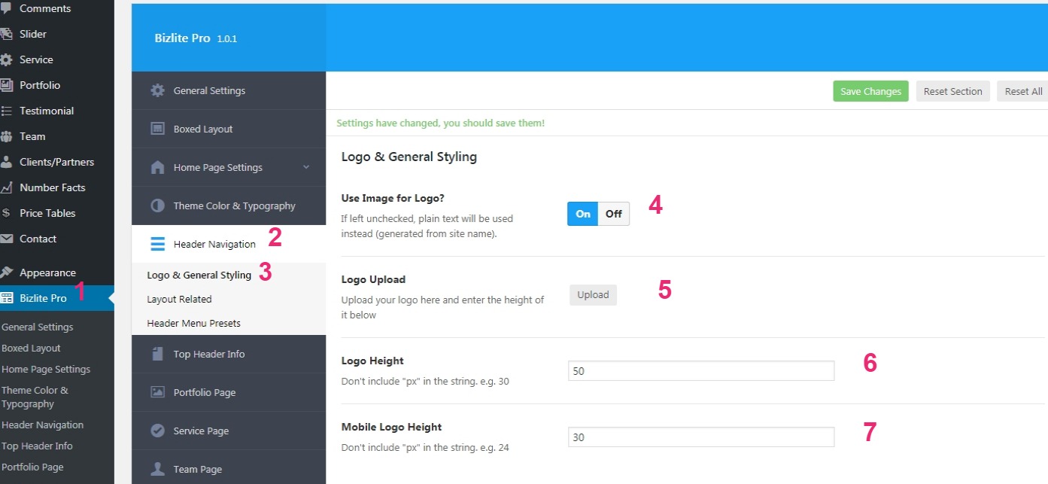Open Home Page Settings submenu link
Image resolution: width=1048 pixels, height=484 pixels.
46,369
